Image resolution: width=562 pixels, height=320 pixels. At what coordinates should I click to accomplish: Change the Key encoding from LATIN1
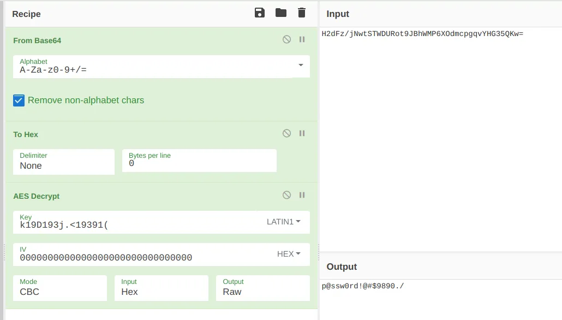pos(284,222)
